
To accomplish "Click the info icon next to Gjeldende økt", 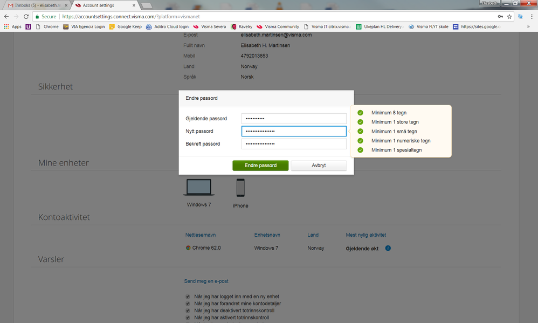I will point(388,248).
